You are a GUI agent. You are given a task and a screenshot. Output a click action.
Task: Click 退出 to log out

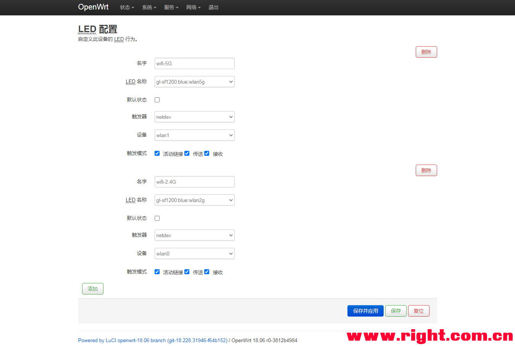point(213,7)
